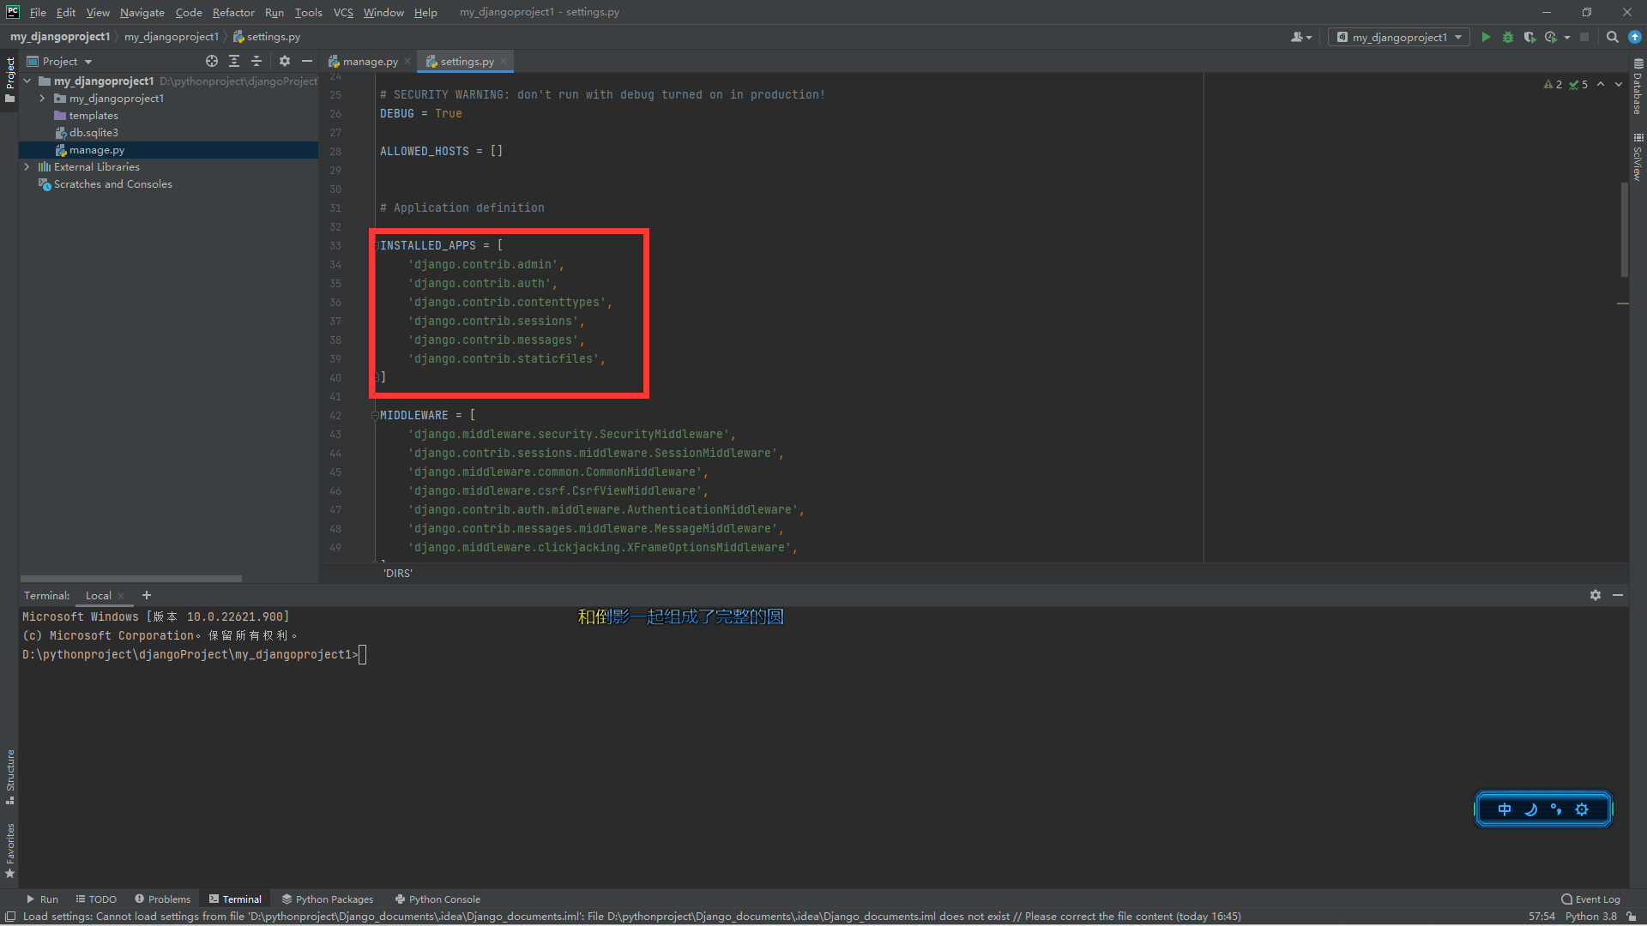Run the my_djangoproject1 configuration
The image size is (1647, 926).
[1486, 37]
